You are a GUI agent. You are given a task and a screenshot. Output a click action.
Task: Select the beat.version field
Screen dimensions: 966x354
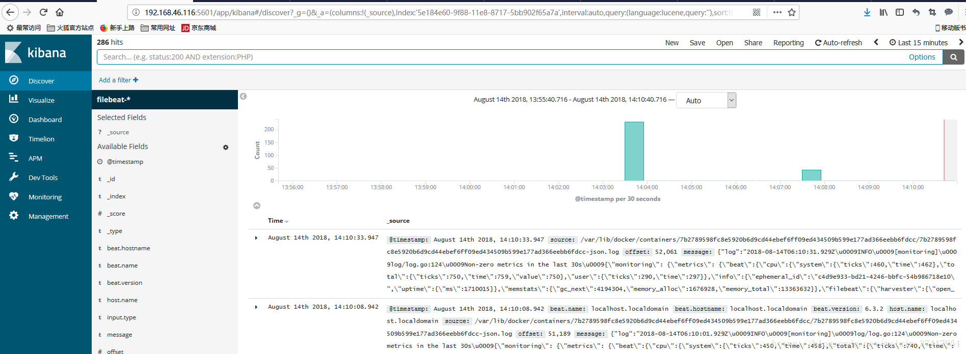(124, 283)
